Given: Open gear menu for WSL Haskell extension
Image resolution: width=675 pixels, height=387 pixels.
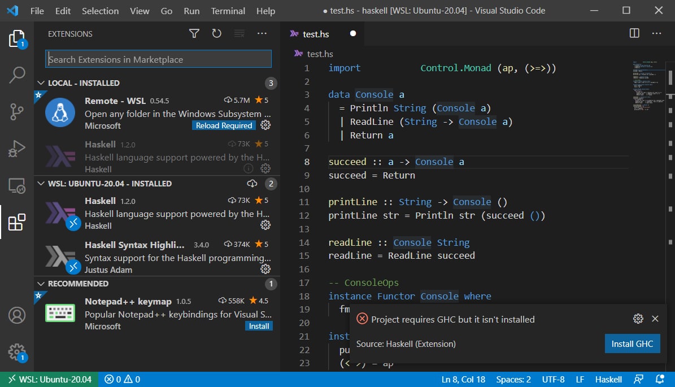Looking at the screenshot, I should [265, 225].
